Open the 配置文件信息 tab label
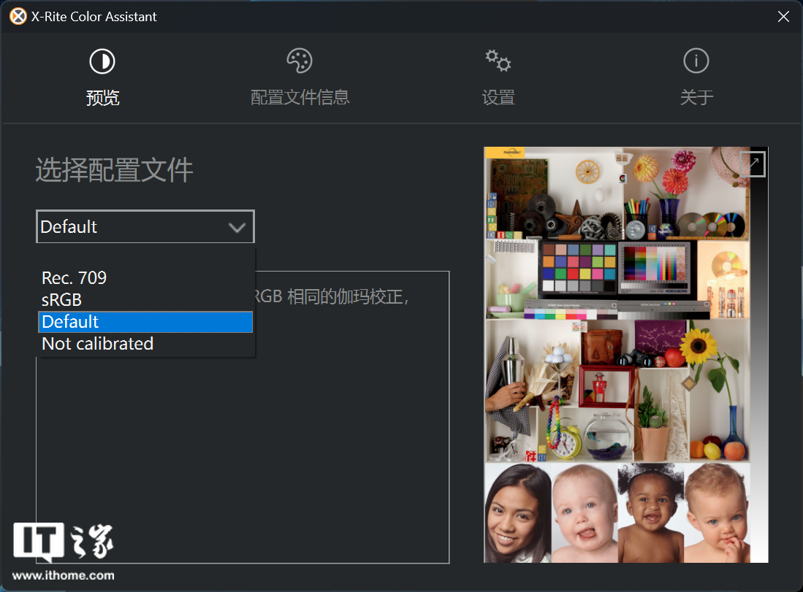The width and height of the screenshot is (803, 592). tap(300, 97)
